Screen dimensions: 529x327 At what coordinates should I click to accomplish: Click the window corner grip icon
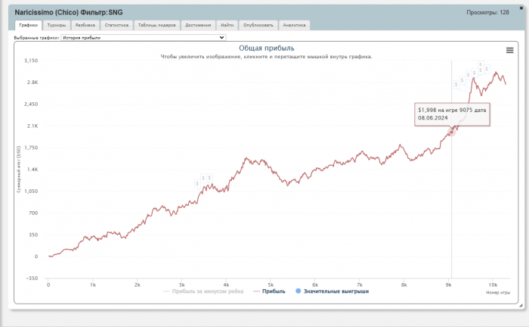point(521,305)
